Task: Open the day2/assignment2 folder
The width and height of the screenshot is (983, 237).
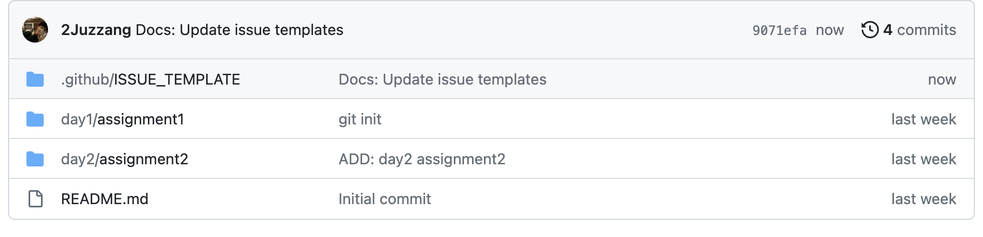Action: [x=124, y=159]
